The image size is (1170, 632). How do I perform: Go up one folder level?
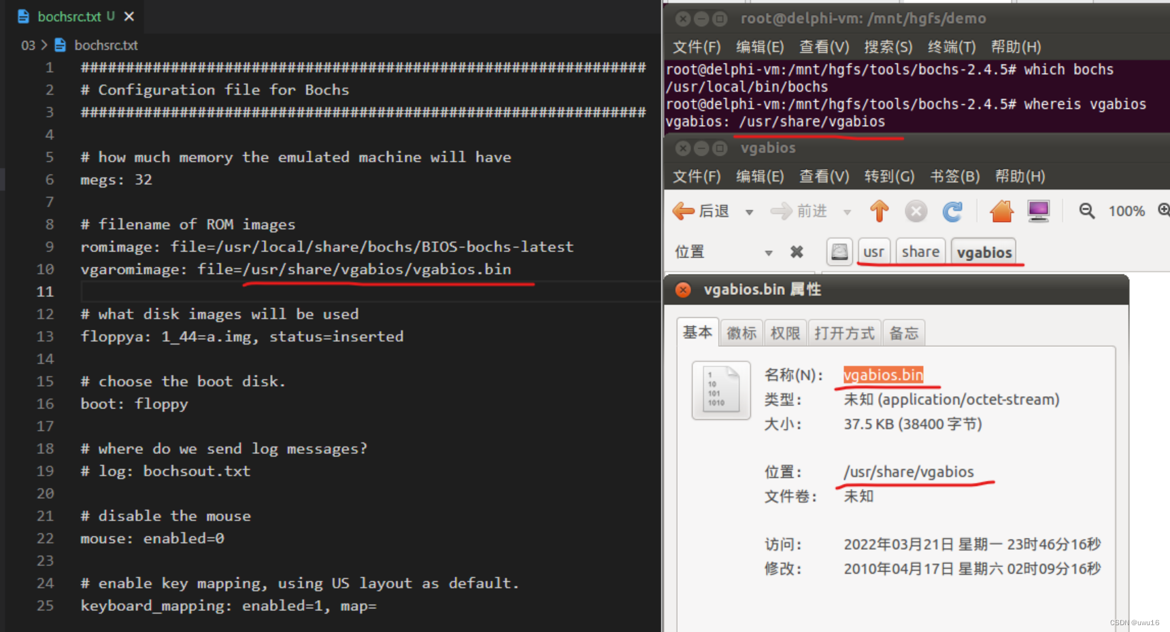879,211
